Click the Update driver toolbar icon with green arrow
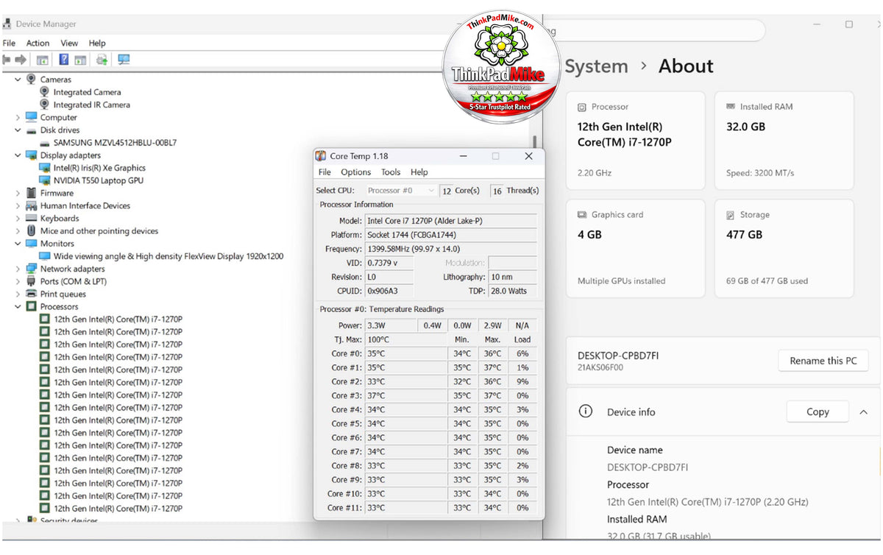This screenshot has height=555, width=883. point(102,60)
